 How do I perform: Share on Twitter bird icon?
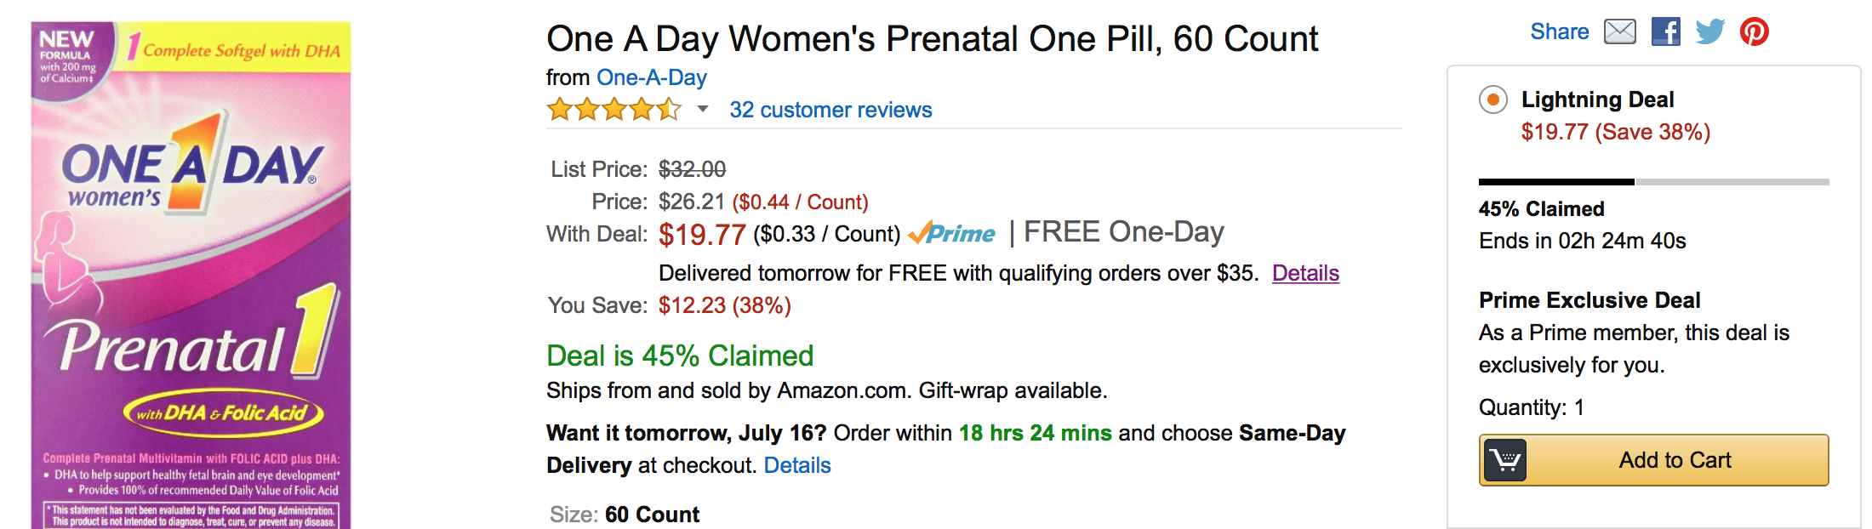click(1709, 31)
